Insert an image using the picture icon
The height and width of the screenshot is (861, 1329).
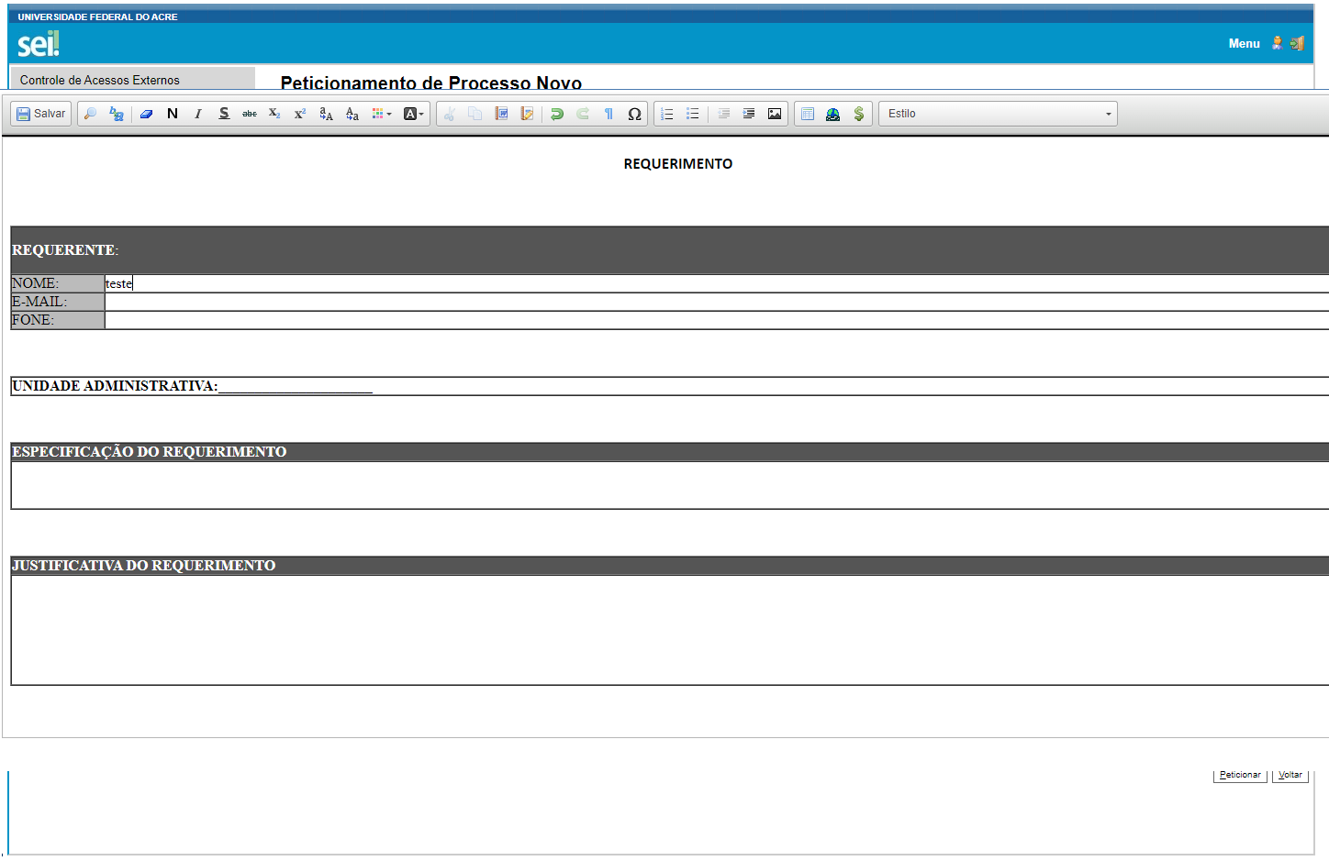[775, 114]
